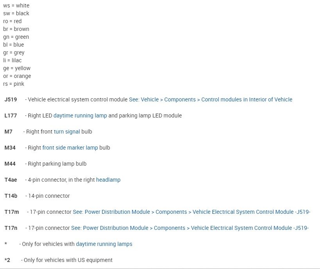Screen dimensions: 320x269
Task: Open the Control modules in Interior of Vehicle link
Action: 210,99
